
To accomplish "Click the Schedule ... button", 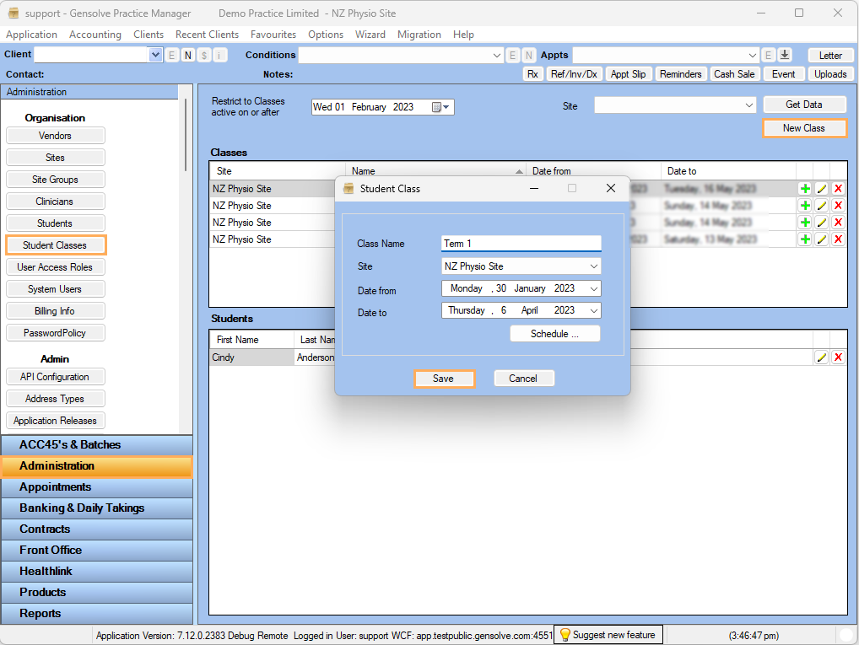I will (x=554, y=334).
